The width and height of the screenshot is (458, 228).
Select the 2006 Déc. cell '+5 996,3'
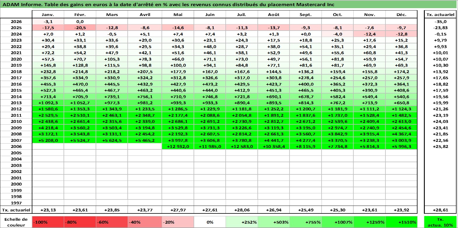click(401, 146)
